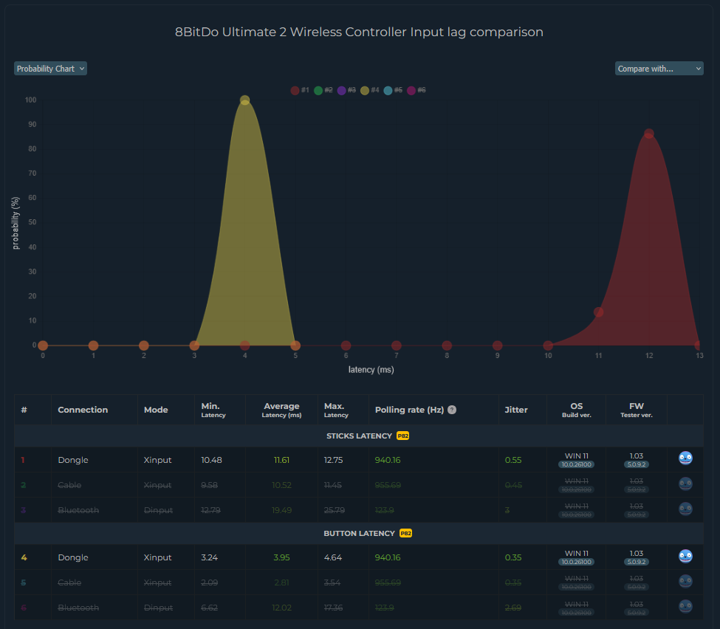Viewport: 720px width, 629px height.
Task: Click the FW Tester ver. column header
Action: 637,410
